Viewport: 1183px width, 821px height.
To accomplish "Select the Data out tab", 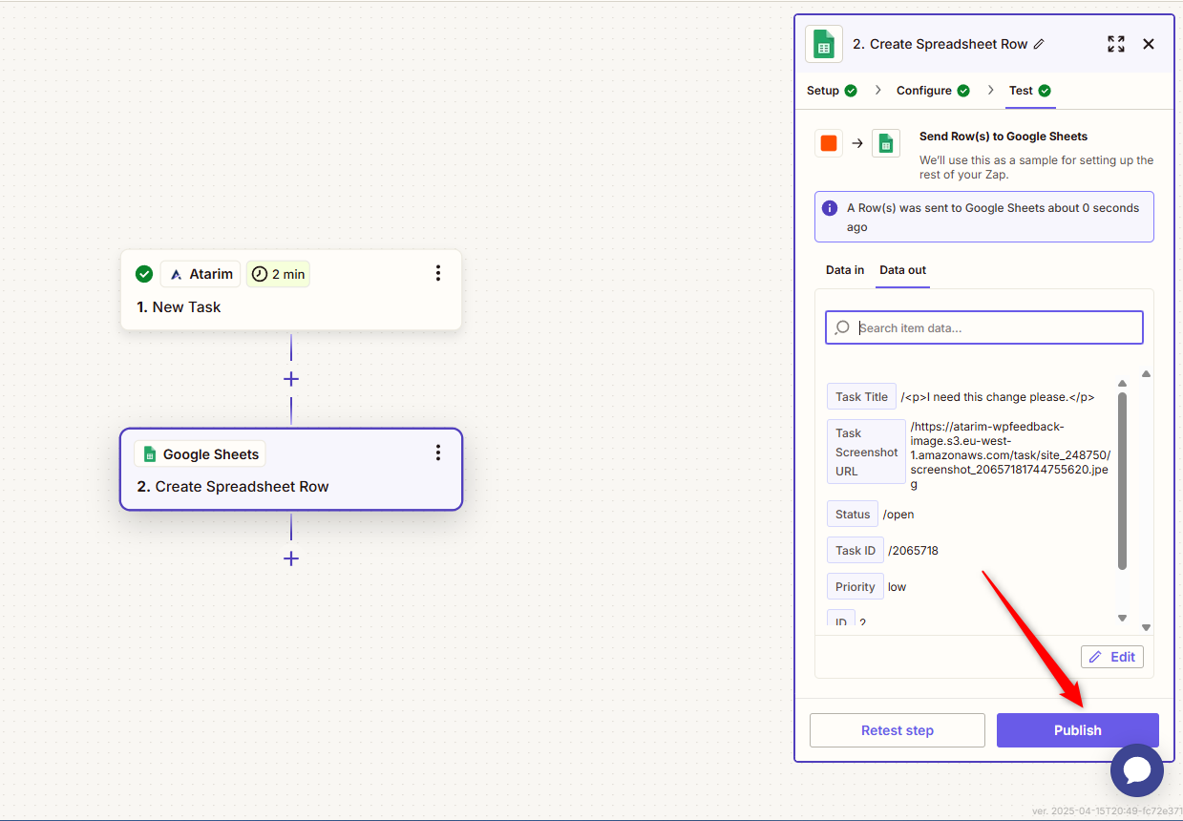I will click(902, 270).
